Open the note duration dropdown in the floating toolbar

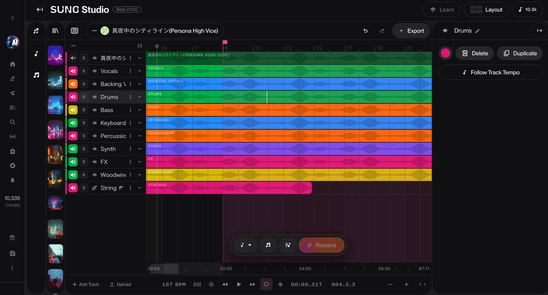[x=245, y=245]
